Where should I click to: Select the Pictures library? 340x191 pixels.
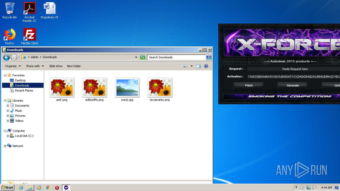(x=20, y=116)
